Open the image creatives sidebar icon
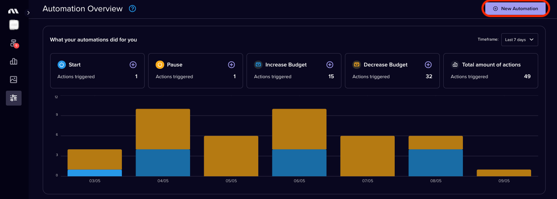This screenshot has height=199, width=557. click(x=14, y=79)
